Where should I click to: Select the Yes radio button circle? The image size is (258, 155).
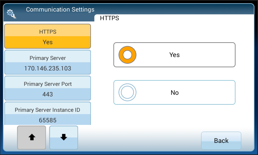point(128,55)
